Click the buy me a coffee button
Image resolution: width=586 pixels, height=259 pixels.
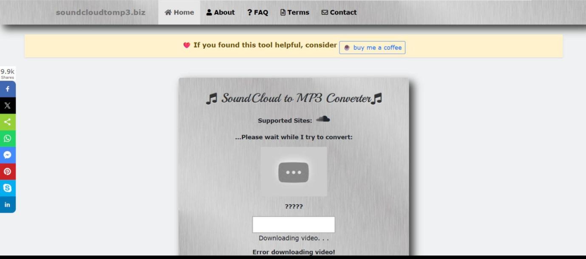[372, 47]
